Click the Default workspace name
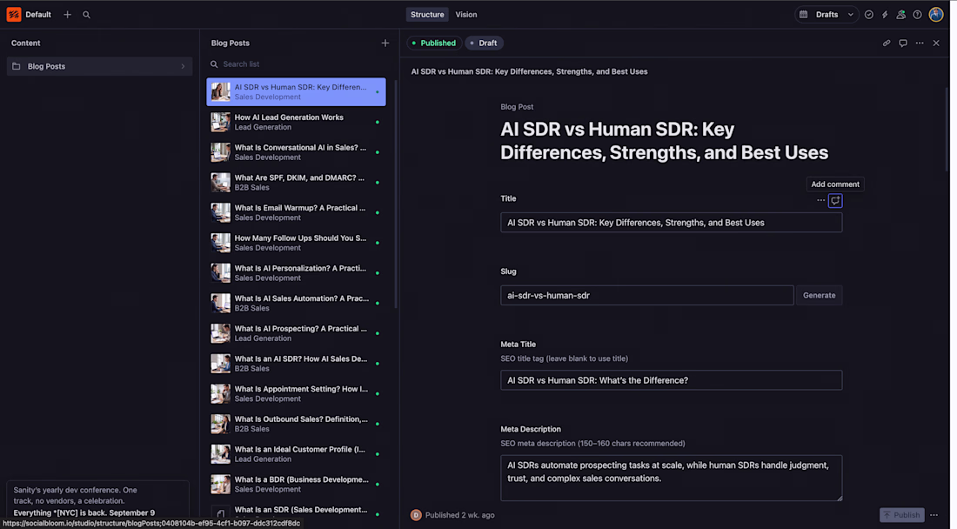957x529 pixels. tap(38, 15)
